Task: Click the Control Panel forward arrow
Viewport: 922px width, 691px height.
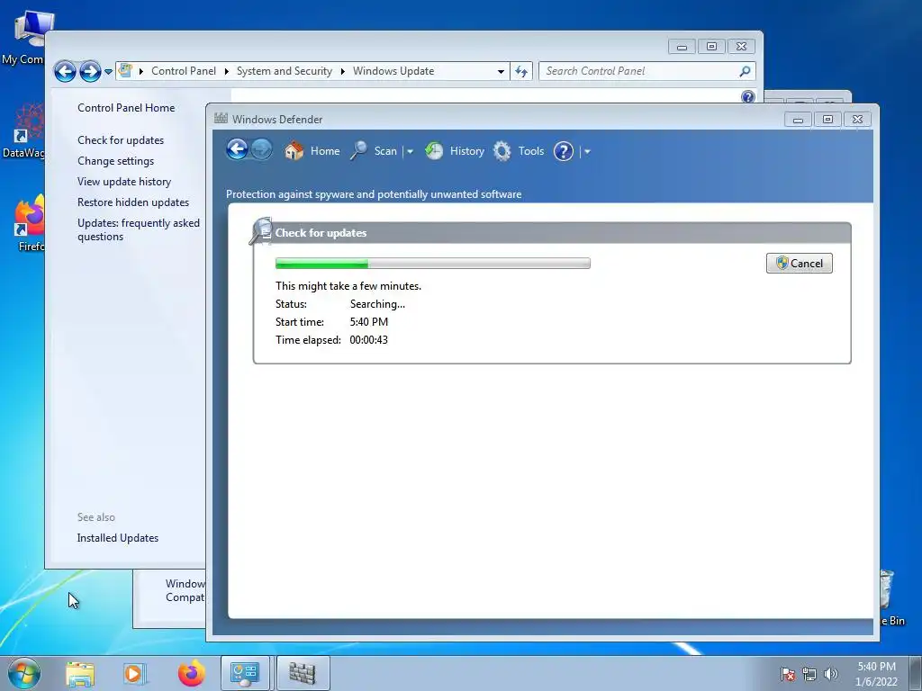Action: 90,71
